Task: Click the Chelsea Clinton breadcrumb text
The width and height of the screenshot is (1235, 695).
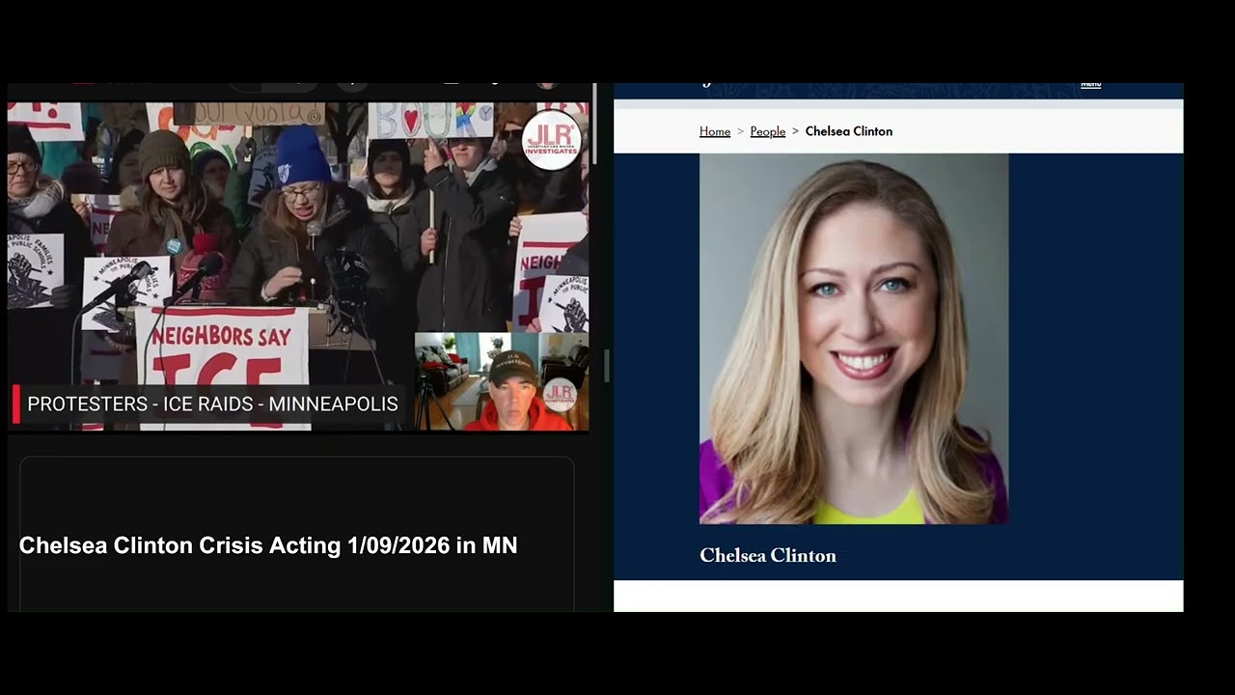Action: point(849,131)
